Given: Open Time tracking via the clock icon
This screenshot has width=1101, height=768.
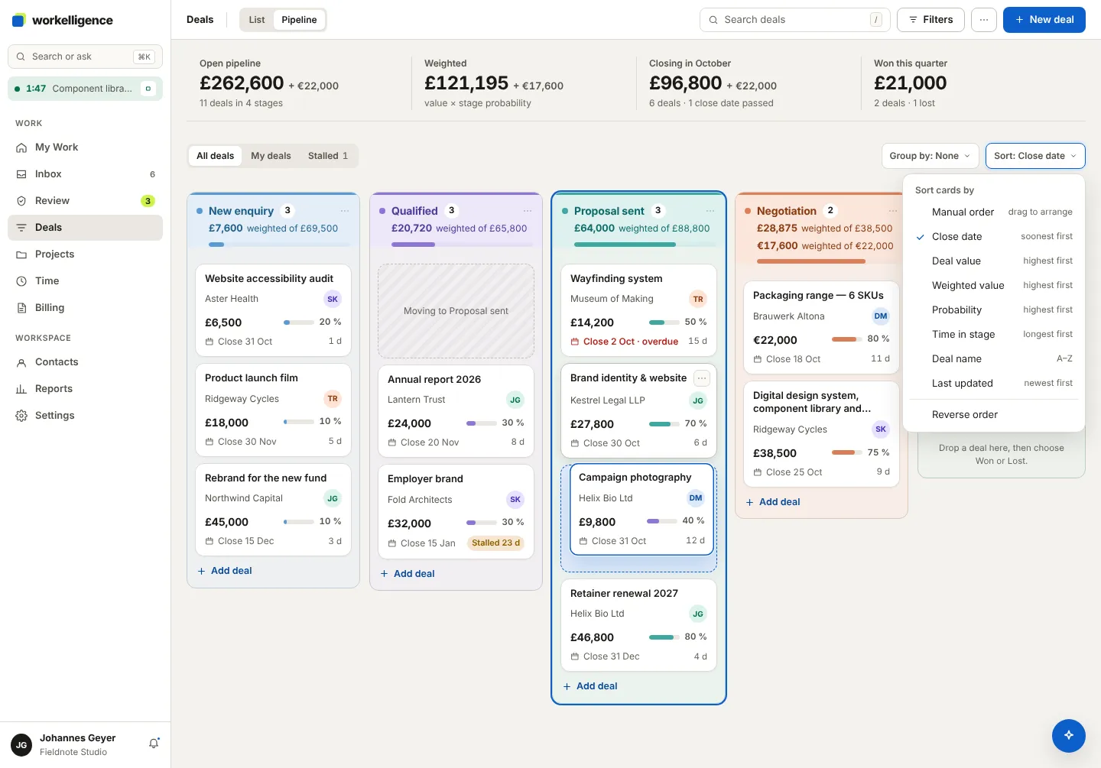Looking at the screenshot, I should (21, 281).
